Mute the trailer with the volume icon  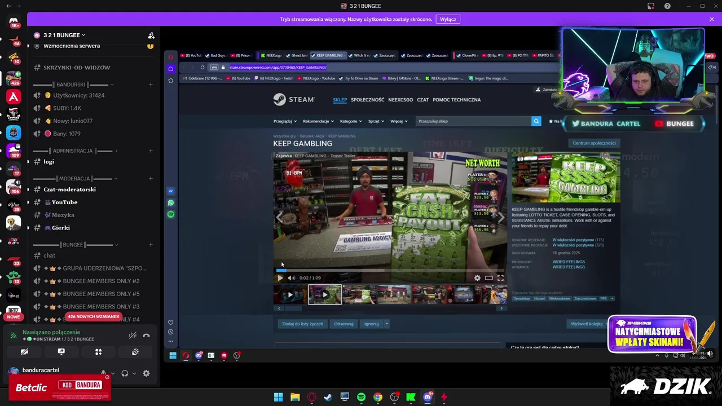pos(292,278)
